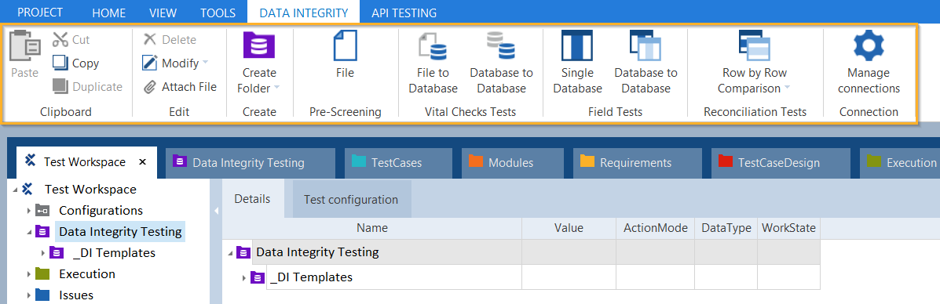The height and width of the screenshot is (304, 940).
Task: Collapse the Data Integrity Testing tree node
Action: coord(28,232)
